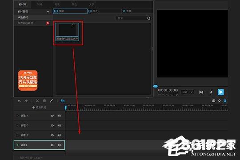Click the blue timeline playhead marker
240x160 pixels.
click(66, 108)
